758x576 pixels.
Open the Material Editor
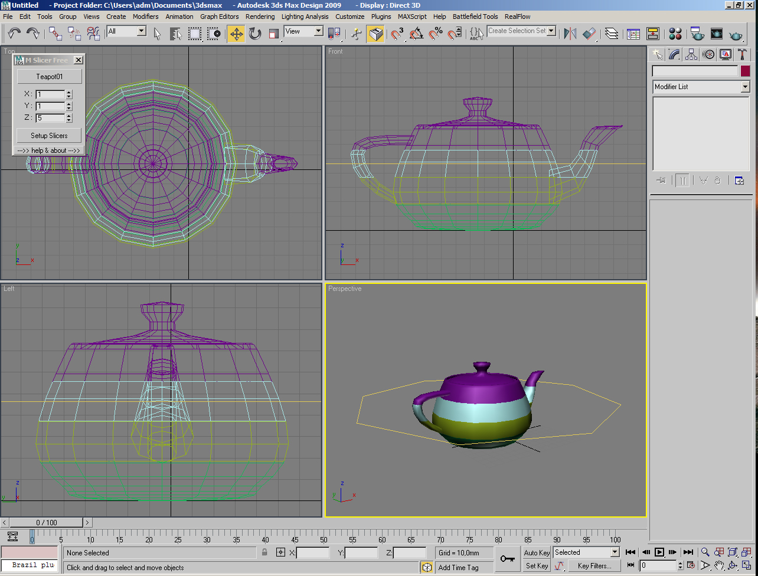pos(676,34)
